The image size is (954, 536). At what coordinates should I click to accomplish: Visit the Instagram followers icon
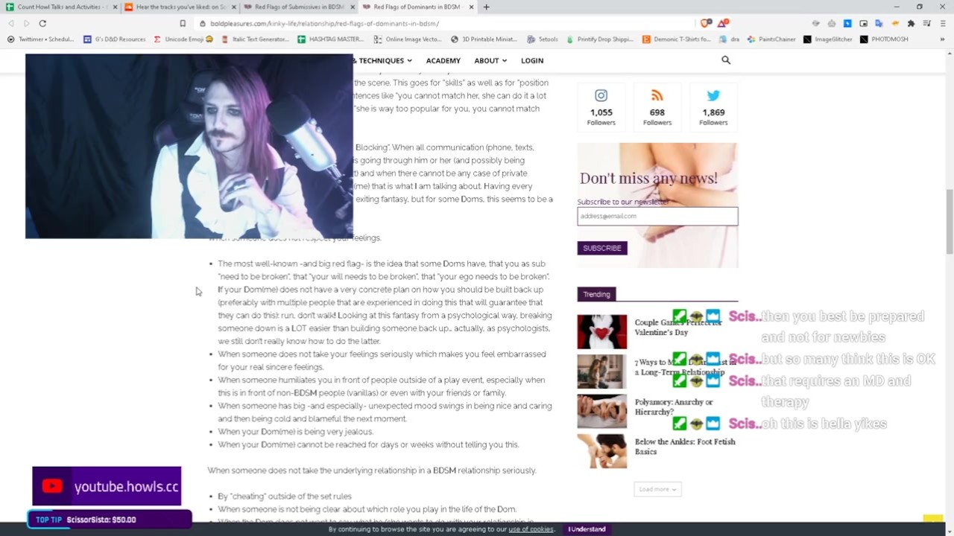coord(601,95)
